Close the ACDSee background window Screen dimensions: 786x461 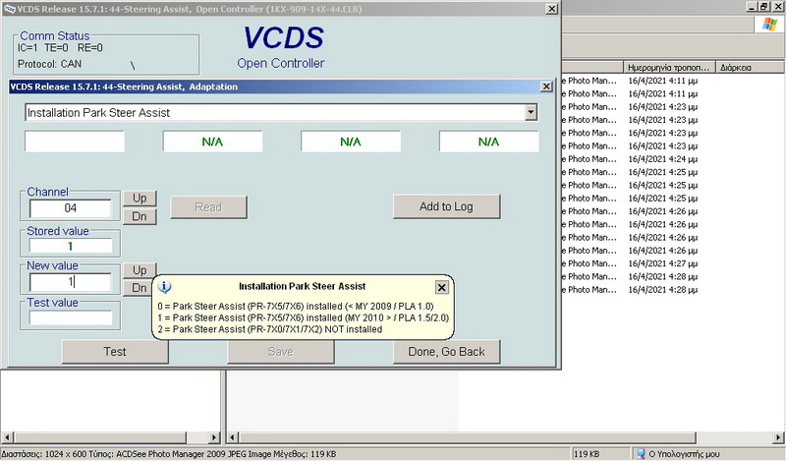pos(776,7)
